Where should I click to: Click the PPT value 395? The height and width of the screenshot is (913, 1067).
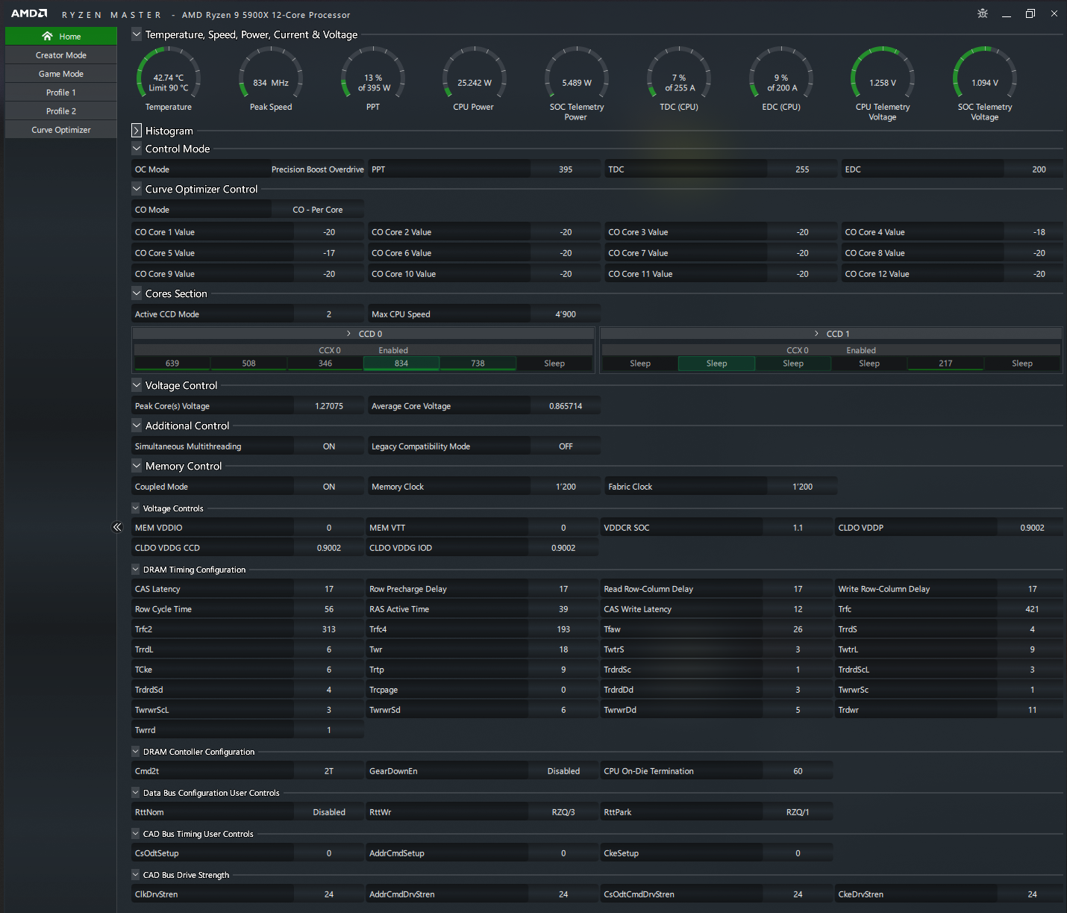(x=566, y=169)
